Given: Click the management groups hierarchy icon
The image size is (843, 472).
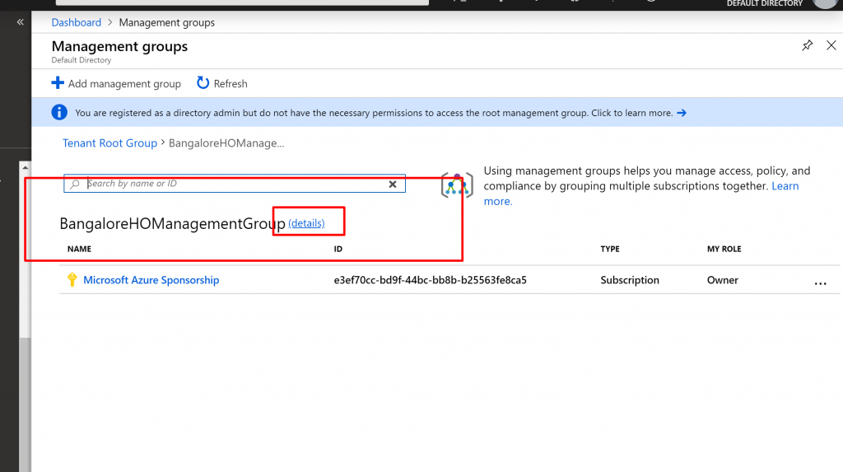Looking at the screenshot, I should (x=457, y=185).
